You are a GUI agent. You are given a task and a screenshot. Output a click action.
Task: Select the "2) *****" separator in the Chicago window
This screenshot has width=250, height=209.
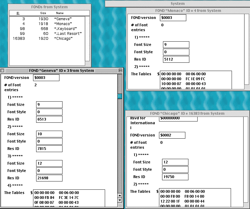141,184
